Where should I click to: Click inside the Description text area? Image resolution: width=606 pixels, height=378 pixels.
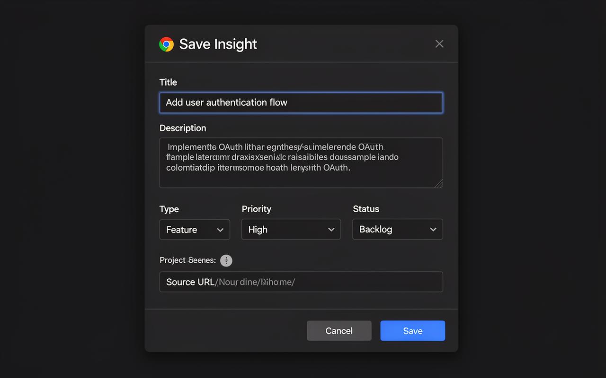pos(301,163)
